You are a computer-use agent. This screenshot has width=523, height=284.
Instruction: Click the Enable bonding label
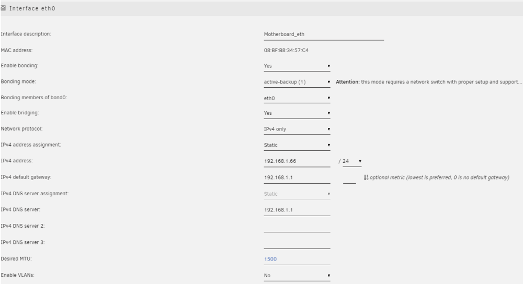(20, 66)
